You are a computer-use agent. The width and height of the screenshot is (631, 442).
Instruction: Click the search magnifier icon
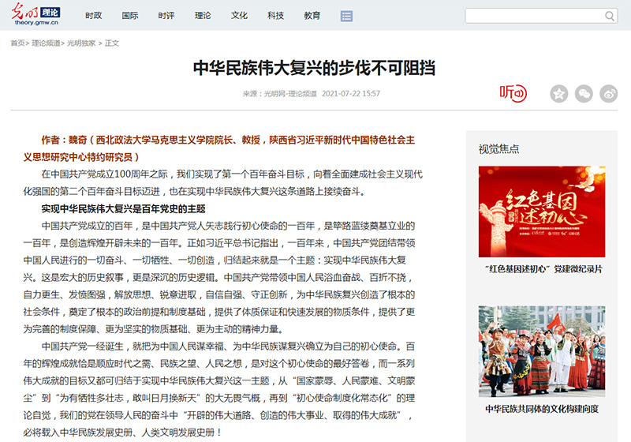click(x=610, y=16)
